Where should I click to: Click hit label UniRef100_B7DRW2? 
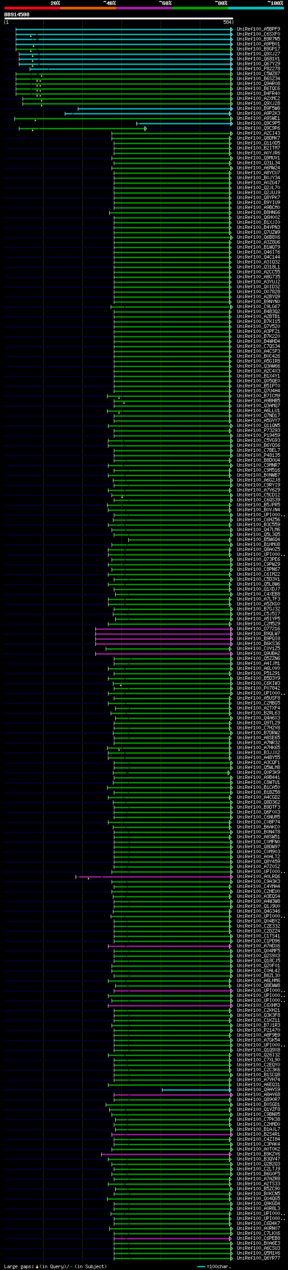point(258,733)
